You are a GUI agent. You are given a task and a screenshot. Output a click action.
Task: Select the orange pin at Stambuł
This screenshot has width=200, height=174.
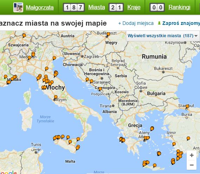click(187, 106)
